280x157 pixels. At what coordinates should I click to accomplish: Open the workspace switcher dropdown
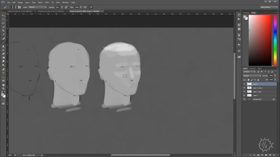[x=269, y=7]
